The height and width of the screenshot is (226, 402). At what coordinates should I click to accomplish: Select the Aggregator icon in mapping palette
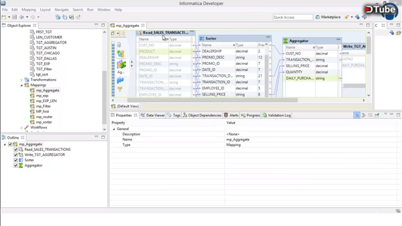pos(121,64)
